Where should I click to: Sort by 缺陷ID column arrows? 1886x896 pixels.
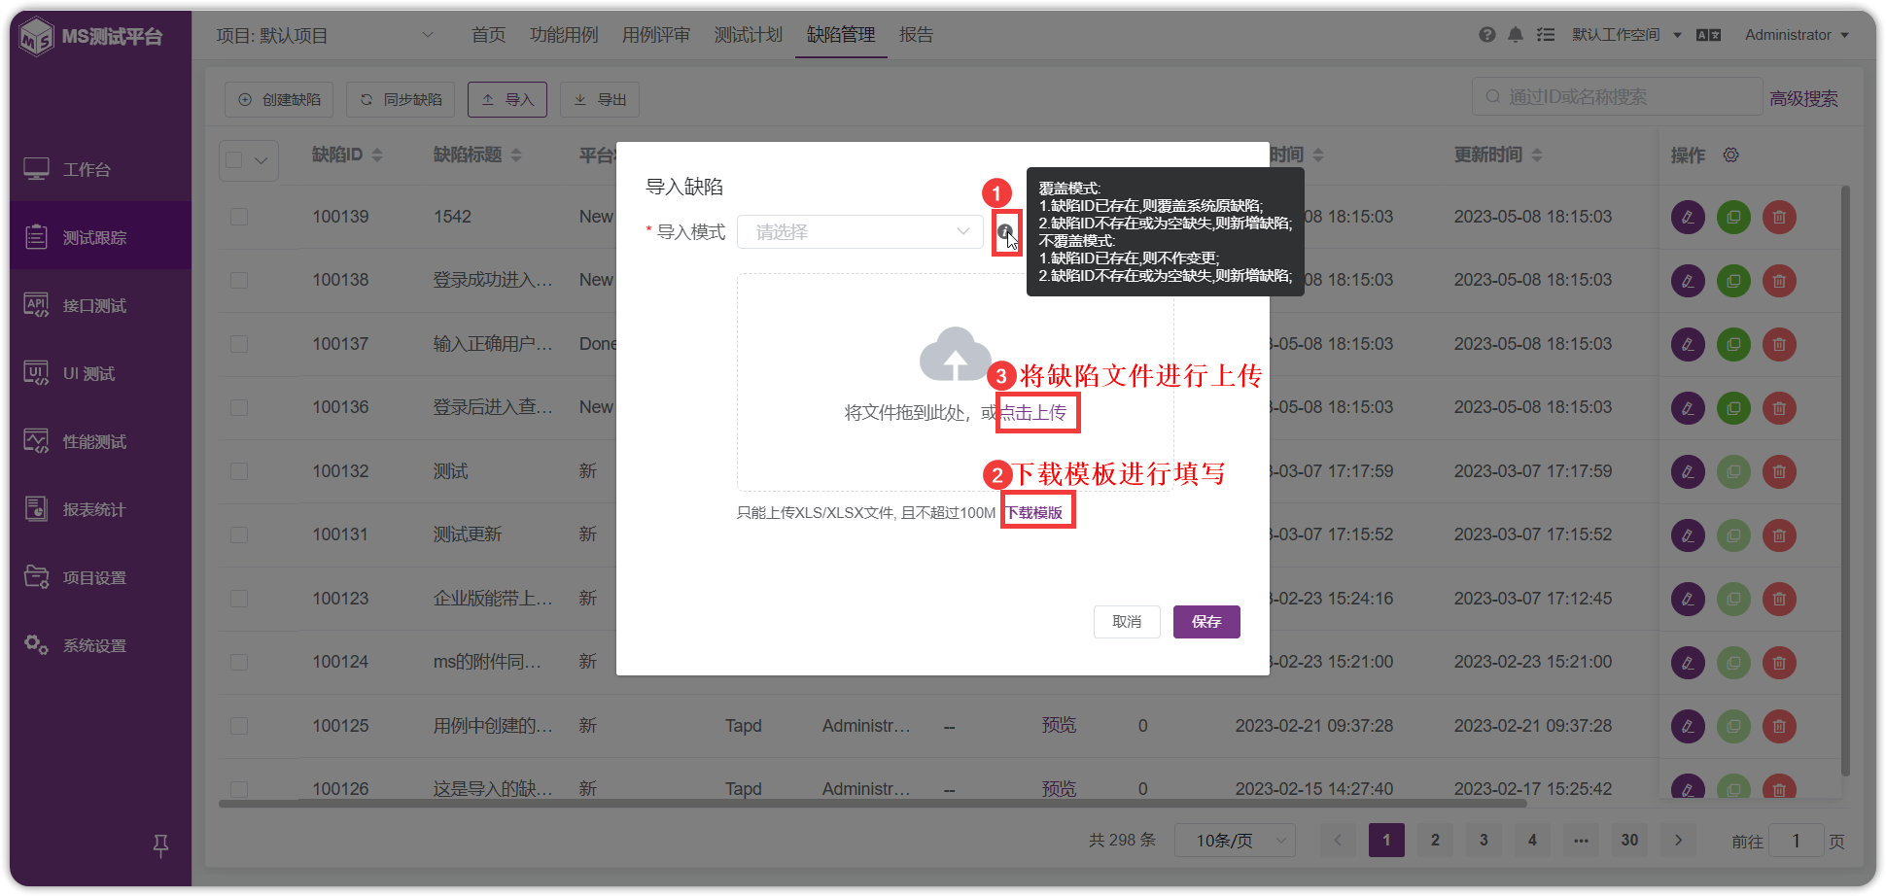[x=377, y=155]
